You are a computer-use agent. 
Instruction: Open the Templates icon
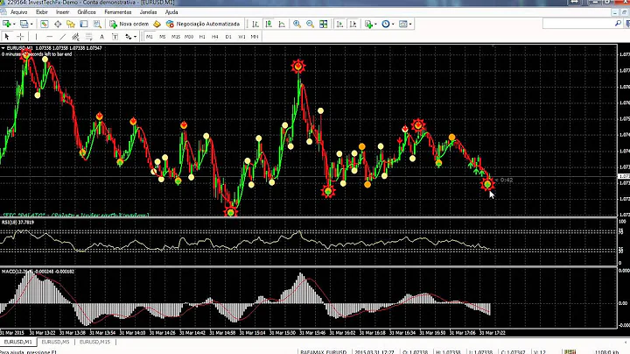(403, 25)
